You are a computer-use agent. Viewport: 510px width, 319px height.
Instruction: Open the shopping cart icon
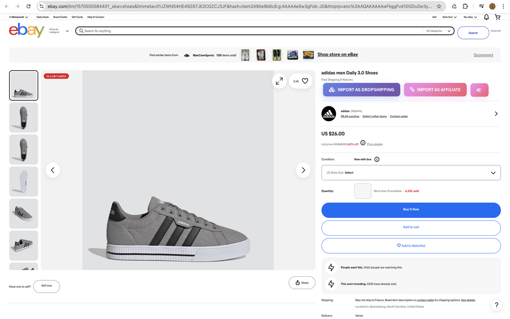497,17
